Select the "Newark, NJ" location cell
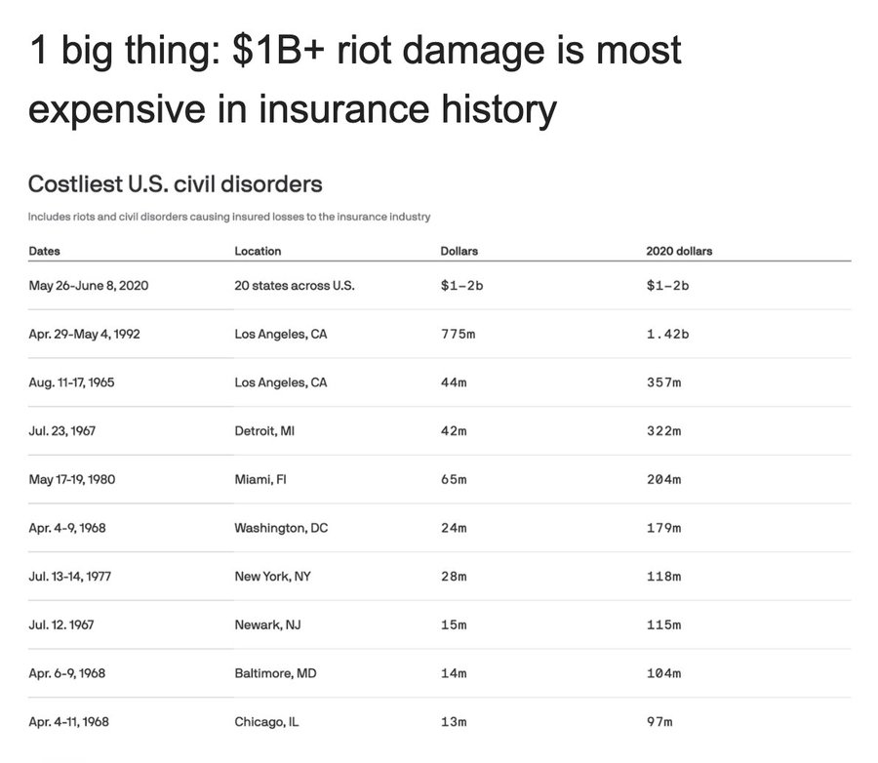The image size is (878, 763). click(267, 624)
